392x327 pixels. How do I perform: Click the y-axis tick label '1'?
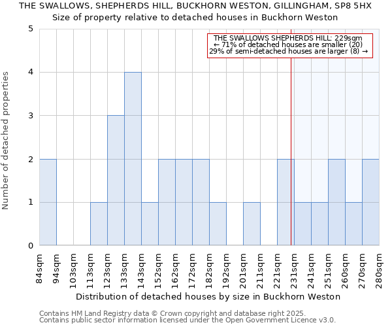(31, 202)
